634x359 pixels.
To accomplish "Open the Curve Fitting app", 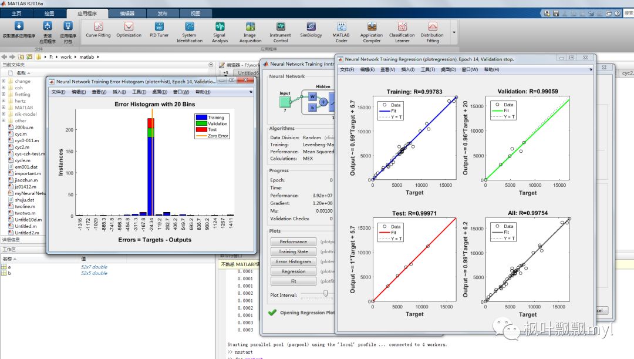I will (98, 31).
